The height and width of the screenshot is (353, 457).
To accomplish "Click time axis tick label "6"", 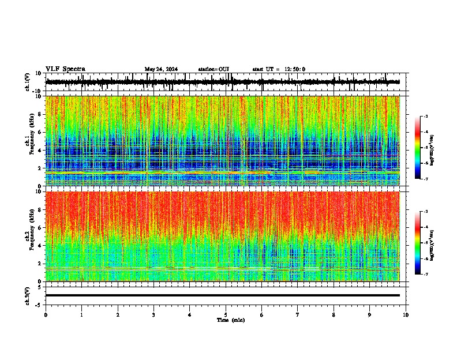I will point(262,315).
